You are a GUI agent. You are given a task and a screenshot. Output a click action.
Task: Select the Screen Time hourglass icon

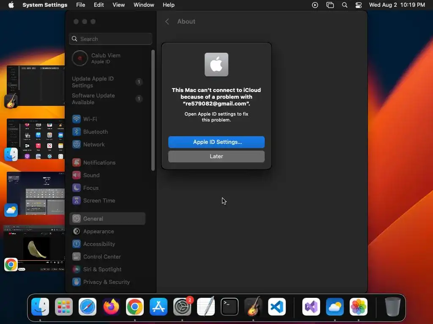click(x=77, y=200)
